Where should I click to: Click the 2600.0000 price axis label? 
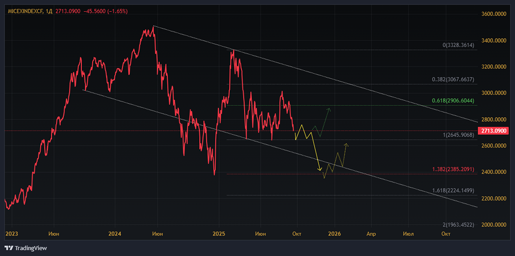click(493, 145)
